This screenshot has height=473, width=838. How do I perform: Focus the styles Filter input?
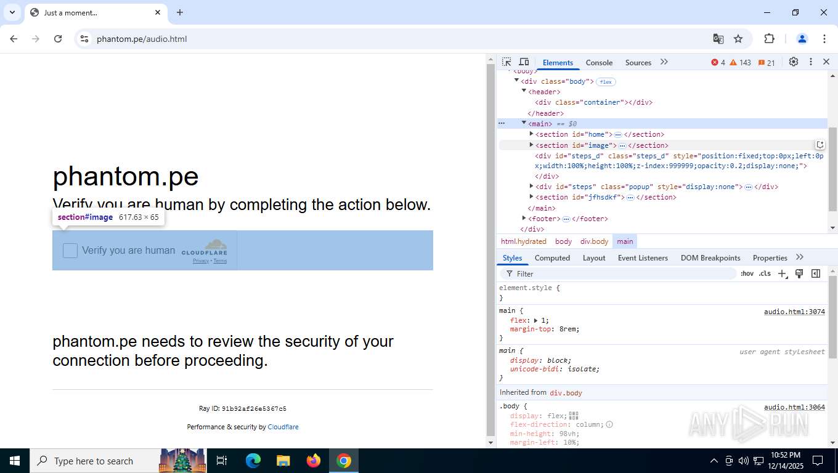(618, 273)
